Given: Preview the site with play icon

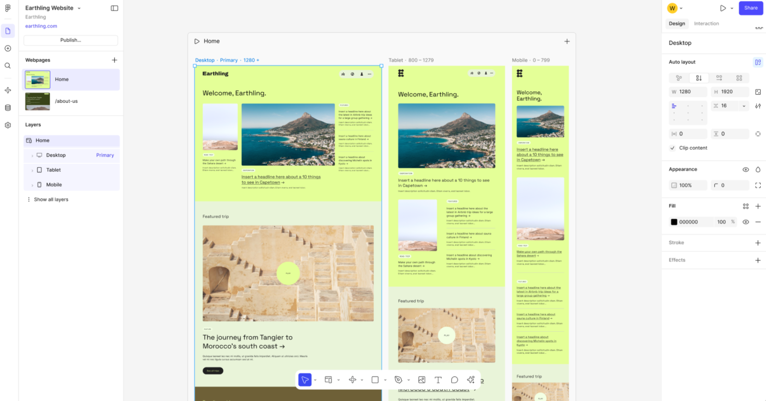Looking at the screenshot, I should point(723,8).
